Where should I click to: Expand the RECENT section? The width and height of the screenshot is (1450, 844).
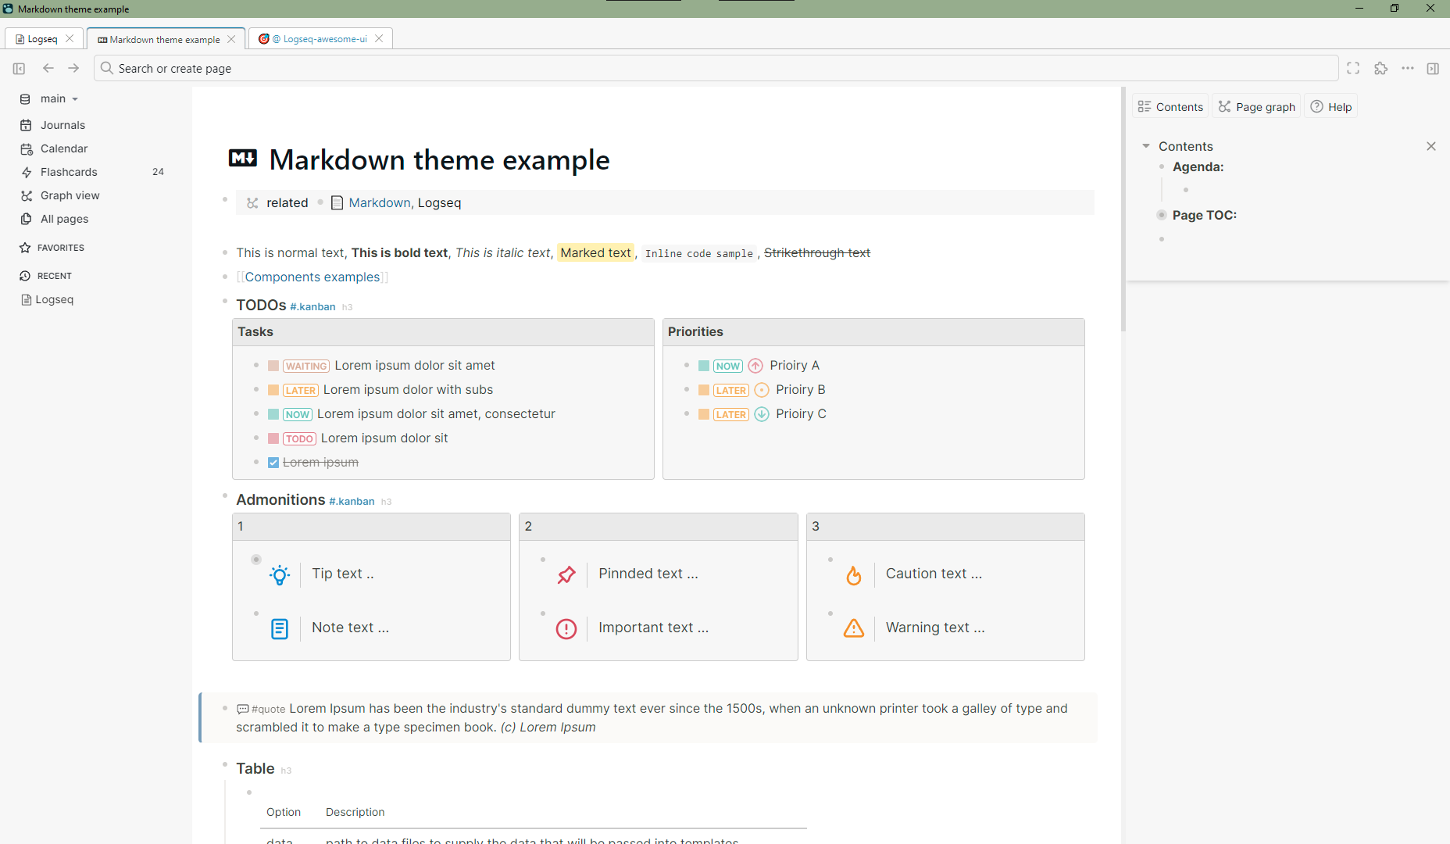(54, 276)
